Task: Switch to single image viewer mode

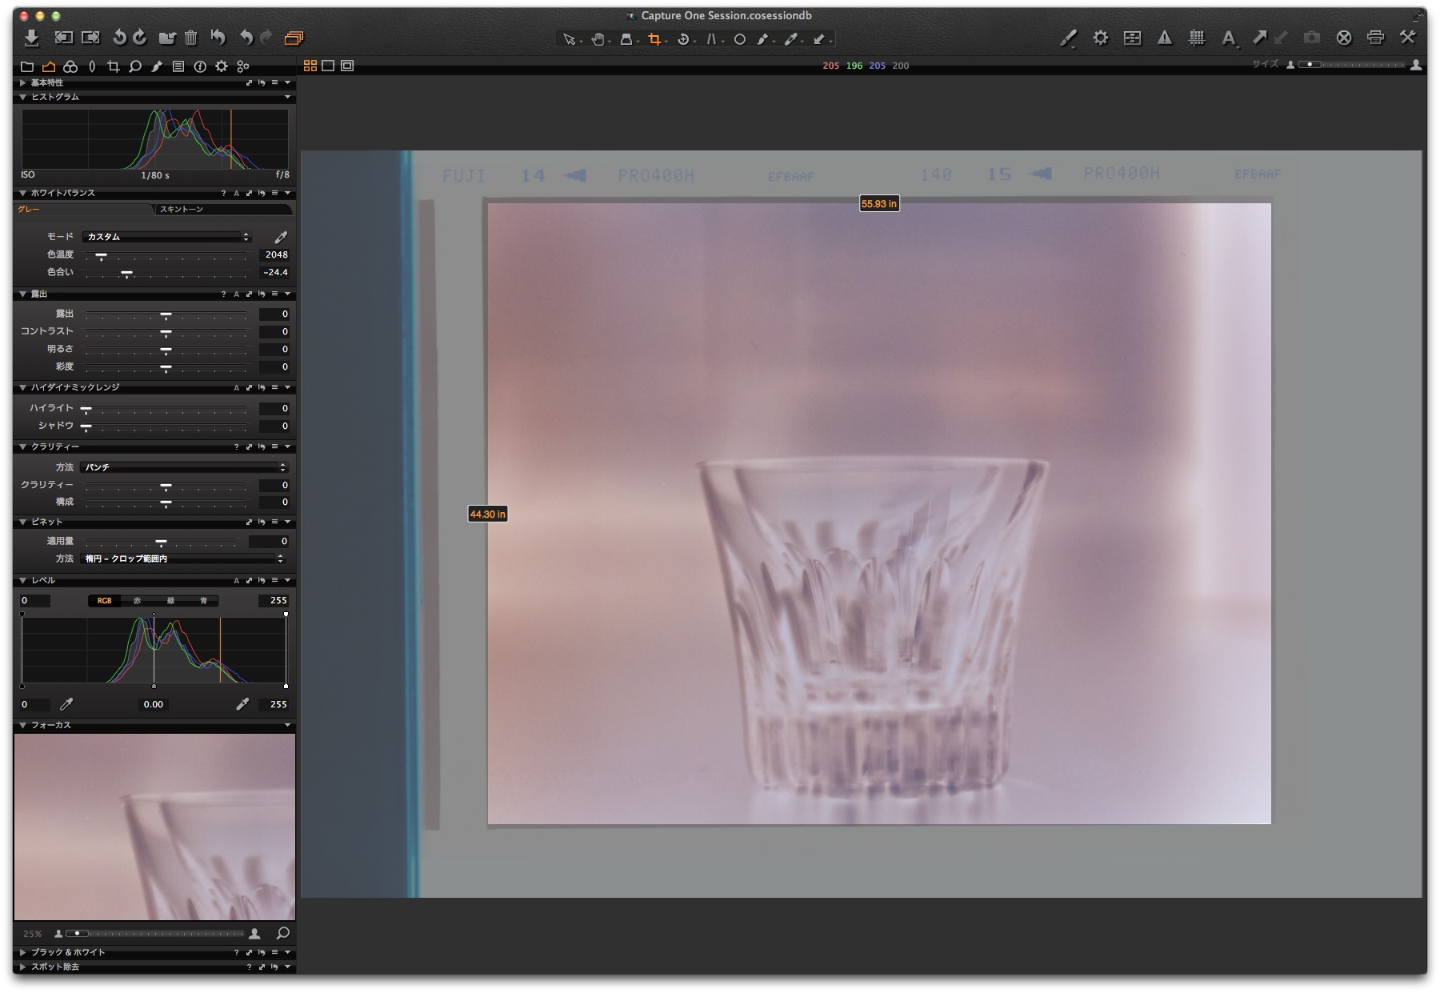Action: point(328,66)
